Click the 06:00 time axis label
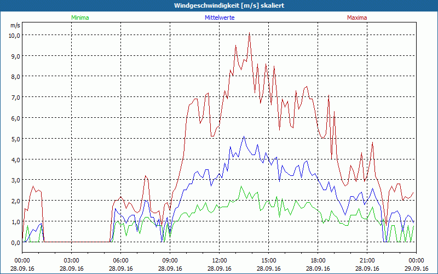Screen dimensions: 438x274 click(x=120, y=261)
